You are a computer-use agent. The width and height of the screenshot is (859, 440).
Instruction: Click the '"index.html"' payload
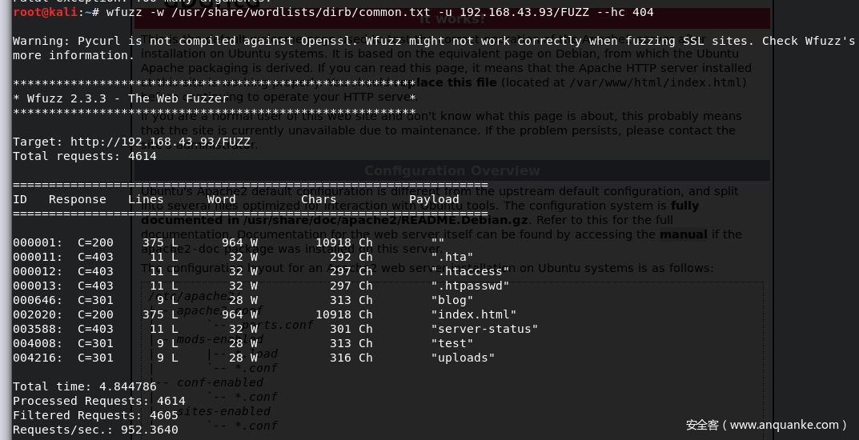[474, 314]
